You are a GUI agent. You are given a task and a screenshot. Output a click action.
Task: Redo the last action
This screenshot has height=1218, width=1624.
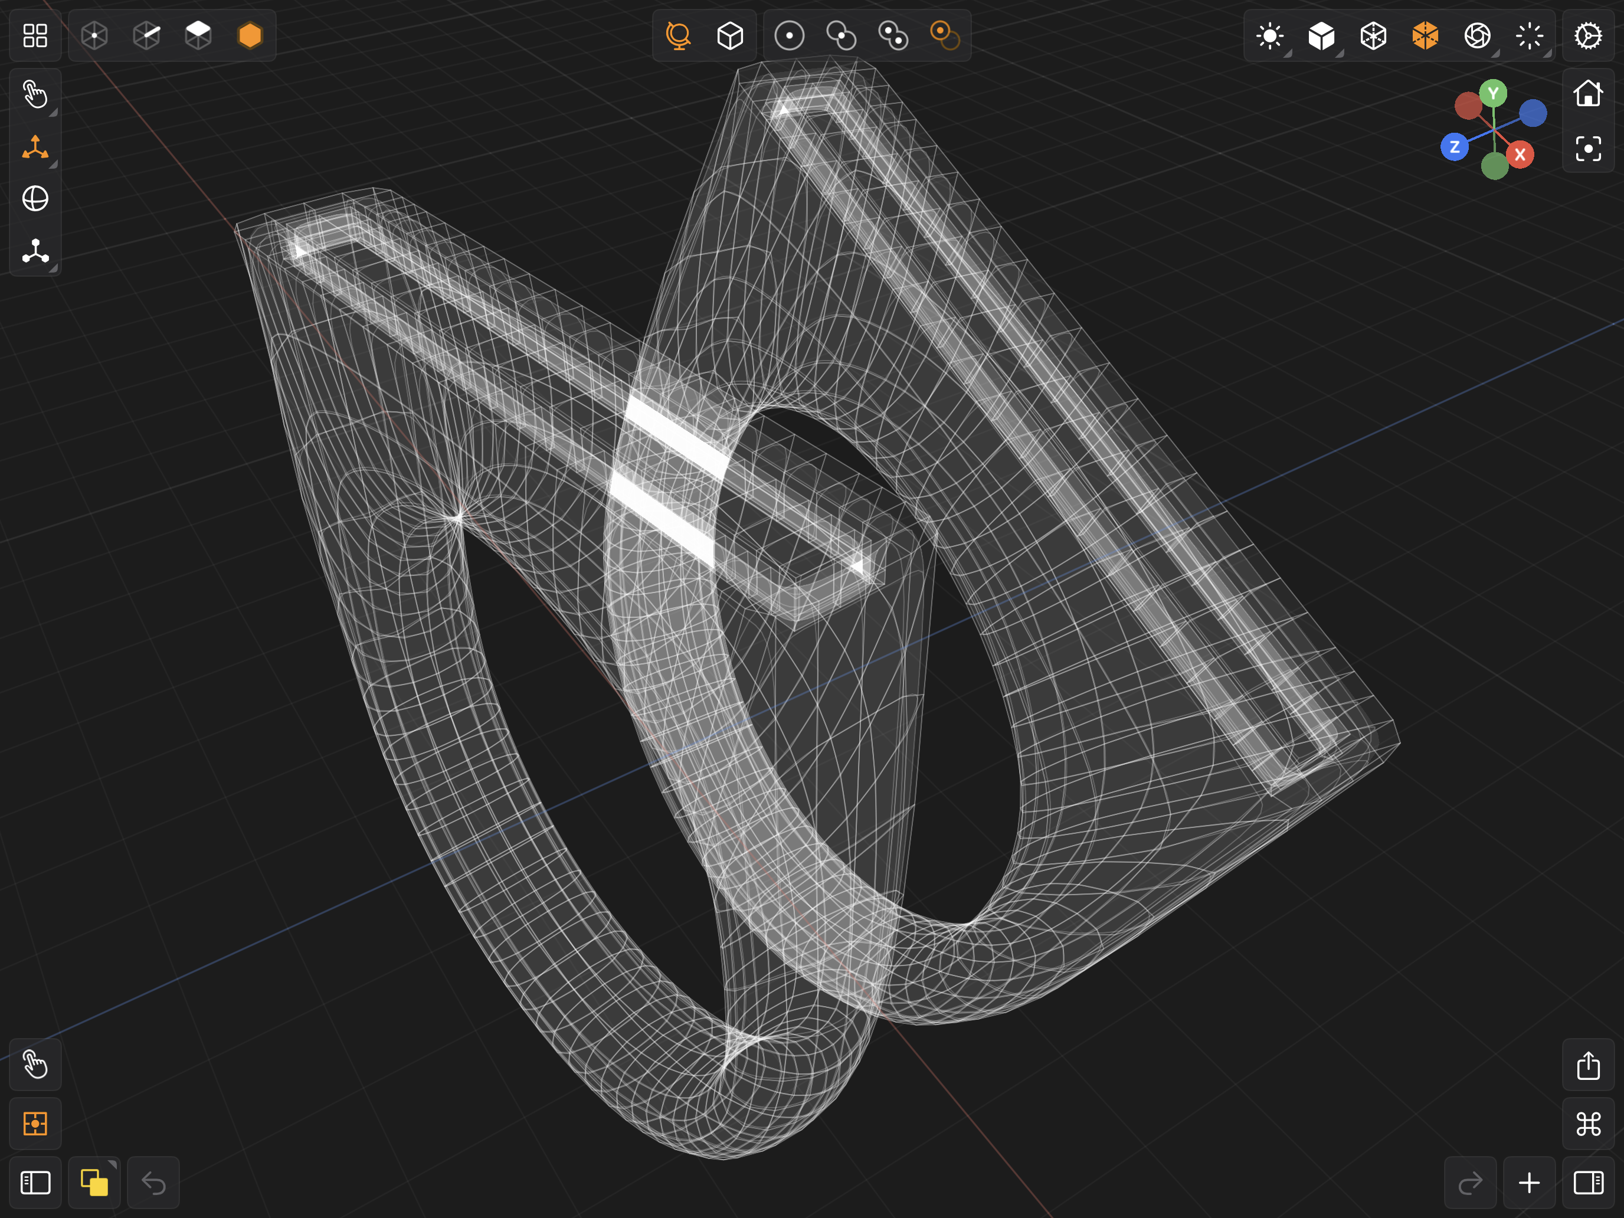pyautogui.click(x=1470, y=1183)
